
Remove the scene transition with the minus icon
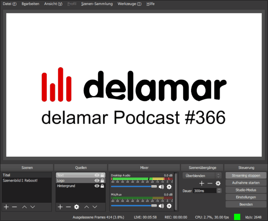tap(210, 183)
